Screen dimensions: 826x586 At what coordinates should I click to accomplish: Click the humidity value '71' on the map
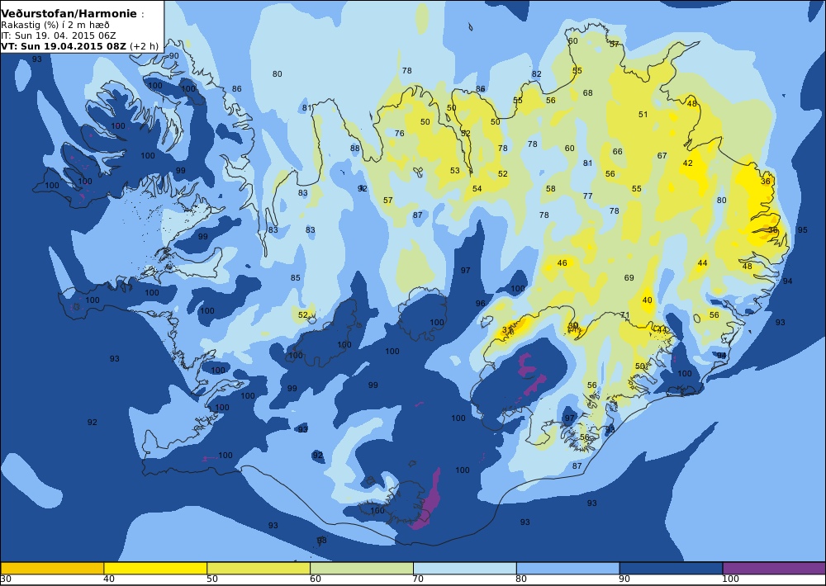[624, 314]
